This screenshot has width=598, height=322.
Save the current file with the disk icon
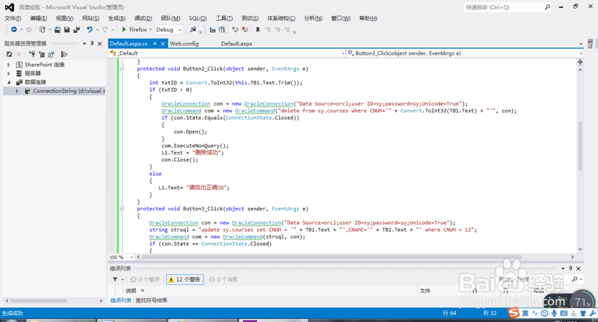[67, 29]
